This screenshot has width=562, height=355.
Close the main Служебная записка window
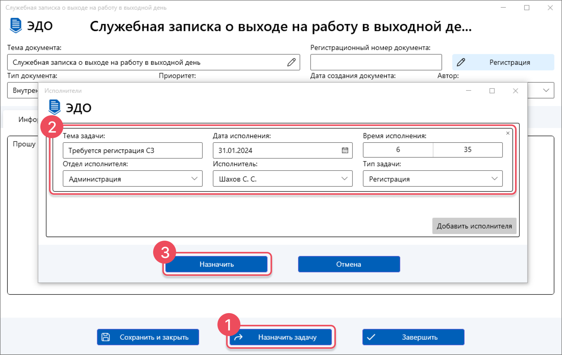[550, 8]
